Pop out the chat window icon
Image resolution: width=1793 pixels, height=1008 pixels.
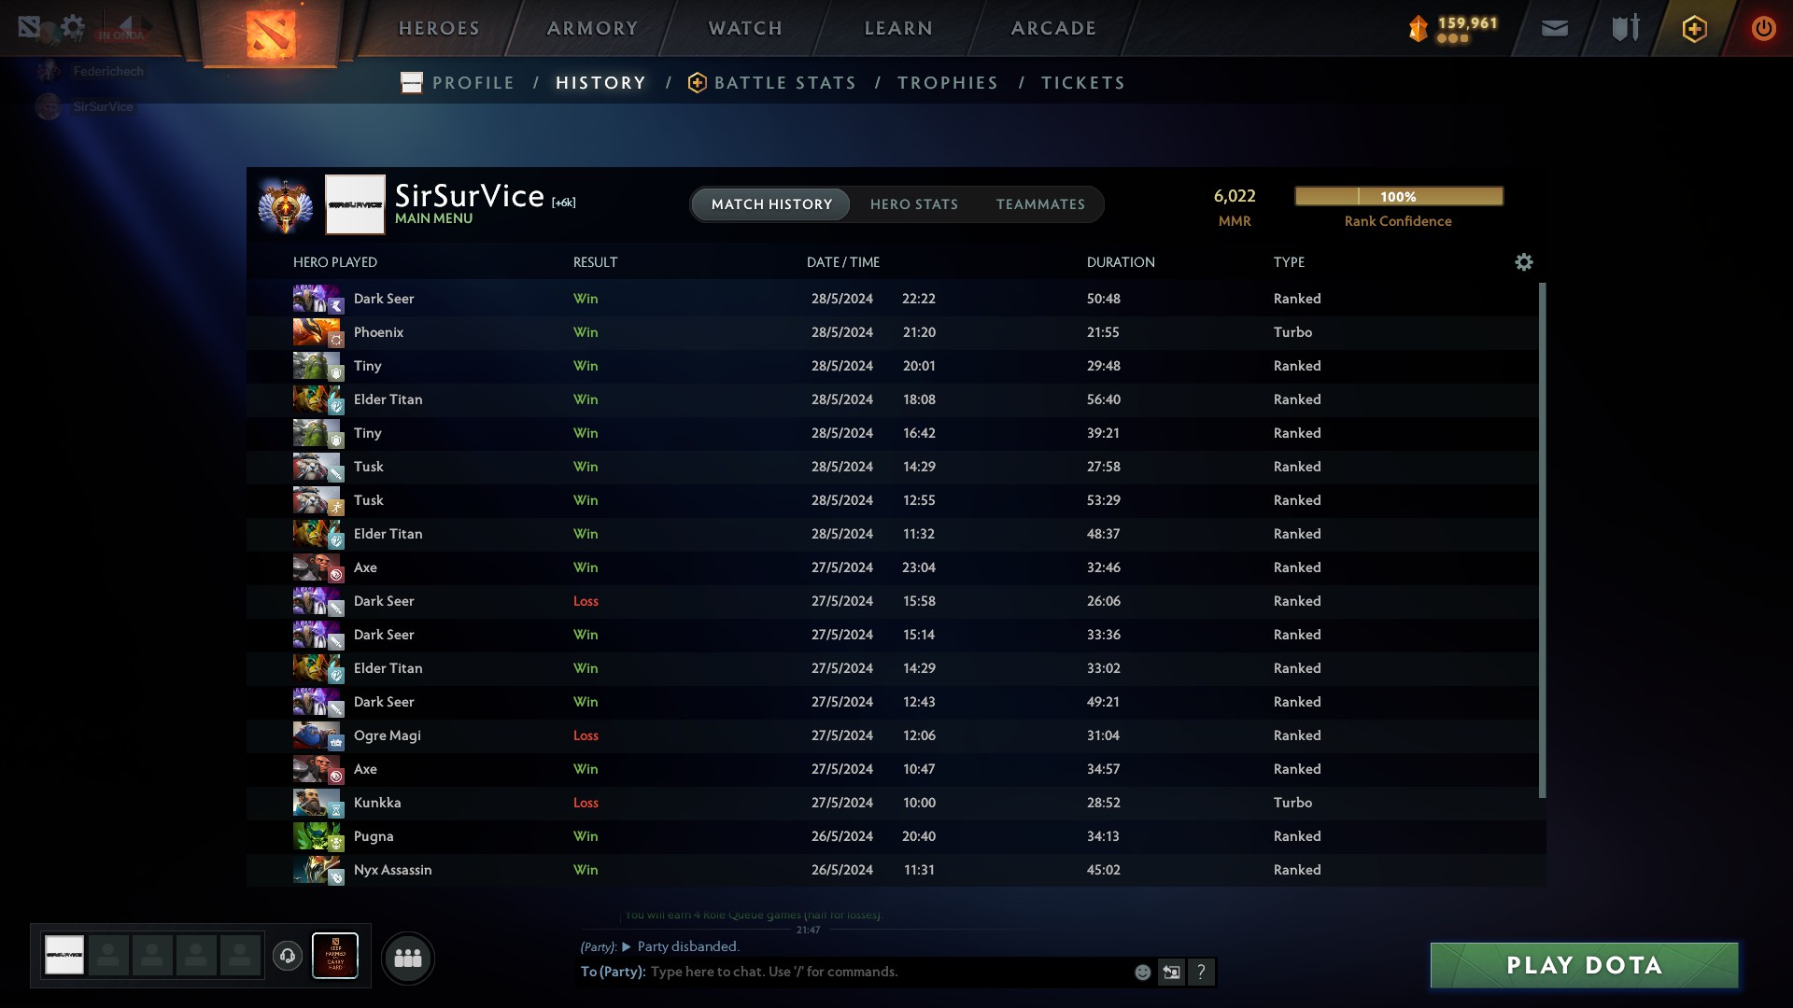(1171, 973)
